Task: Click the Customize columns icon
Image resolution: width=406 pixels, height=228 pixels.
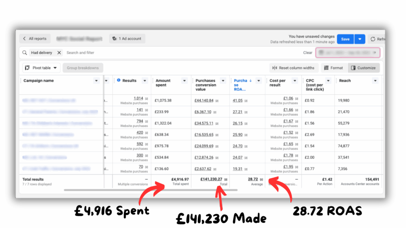Action: [353, 68]
